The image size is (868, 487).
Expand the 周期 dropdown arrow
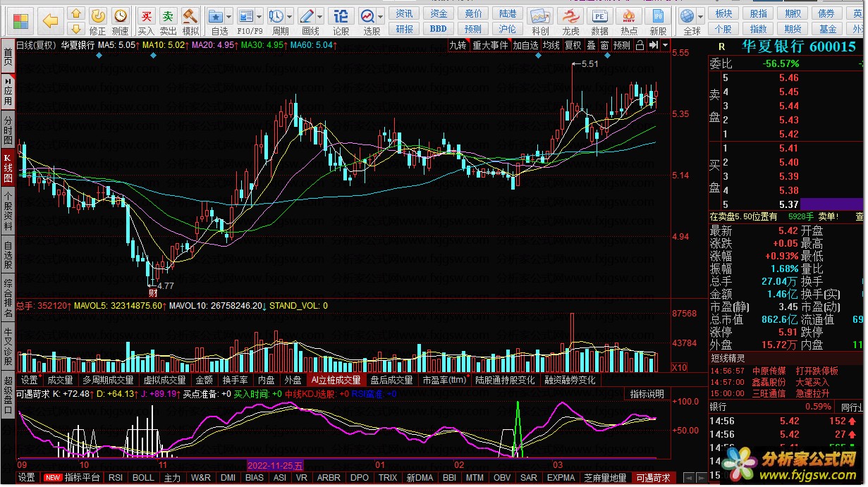(290, 16)
